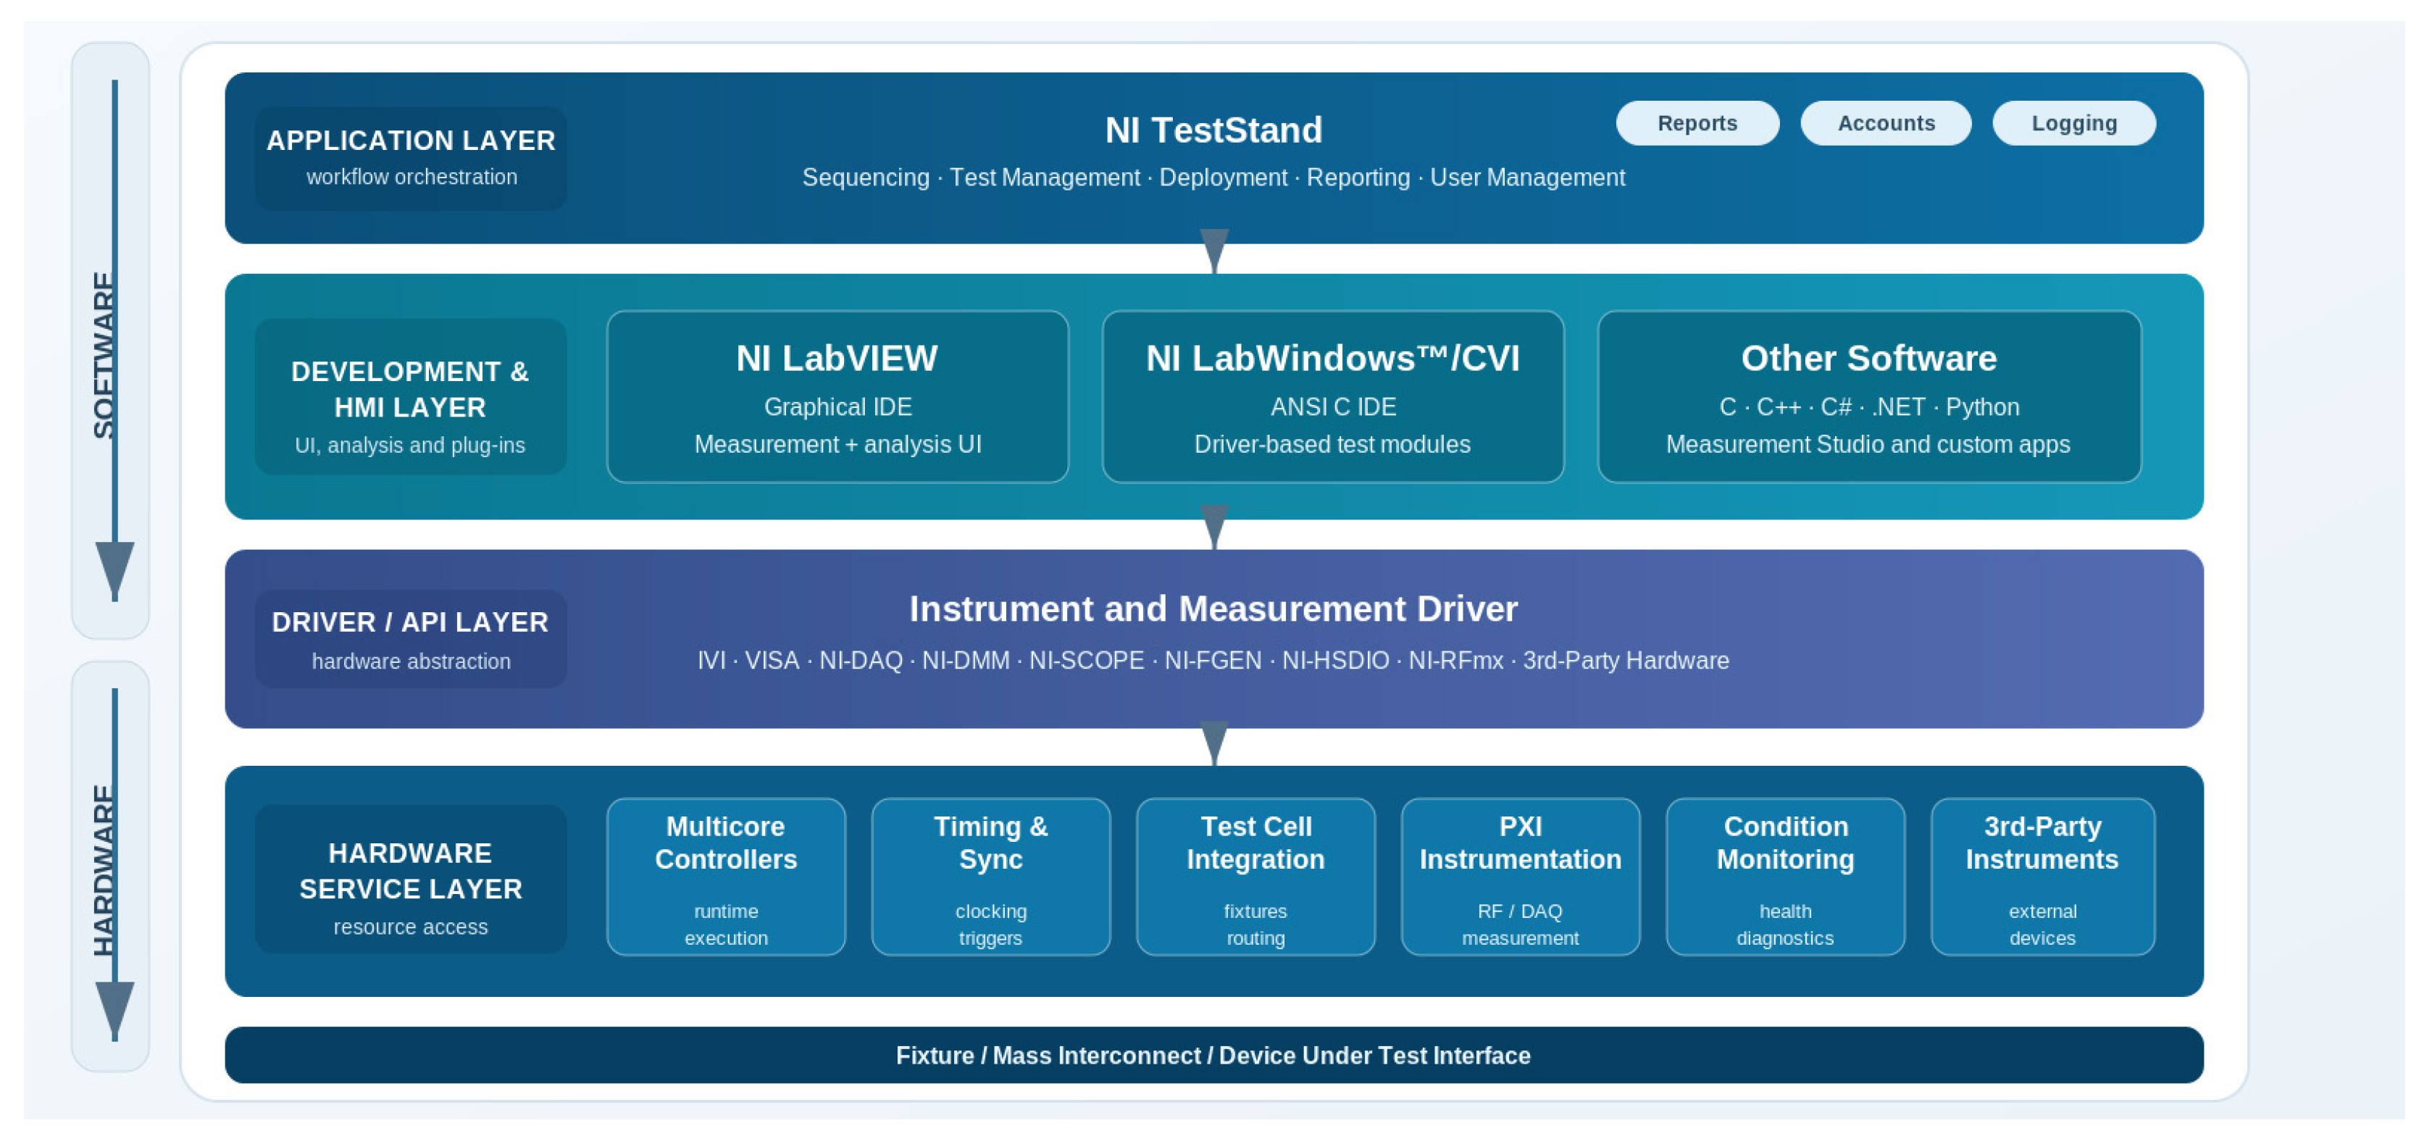
Task: Click the Test Cell Integration tile
Action: tap(1255, 877)
